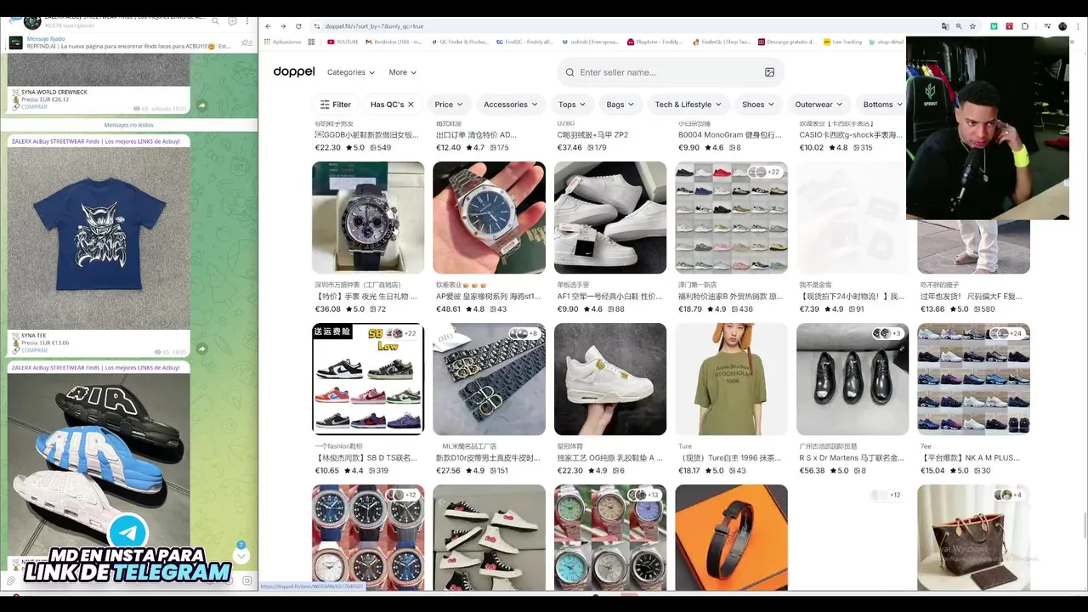Open the browser zoom magnifier icon
Image resolution: width=1088 pixels, height=612 pixels.
click(959, 26)
